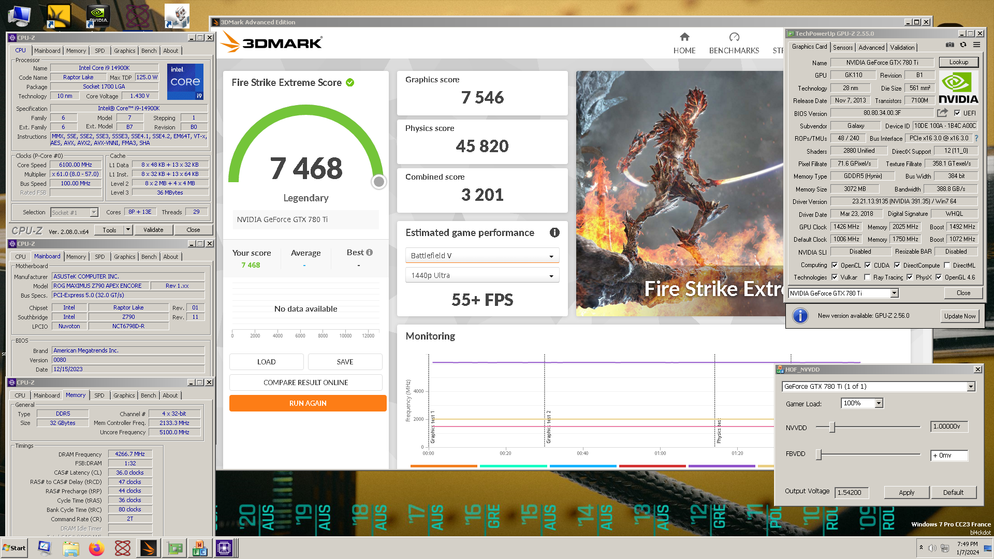Open Bench tab in top CPU-Z window
Image resolution: width=994 pixels, height=559 pixels.
pyautogui.click(x=149, y=51)
